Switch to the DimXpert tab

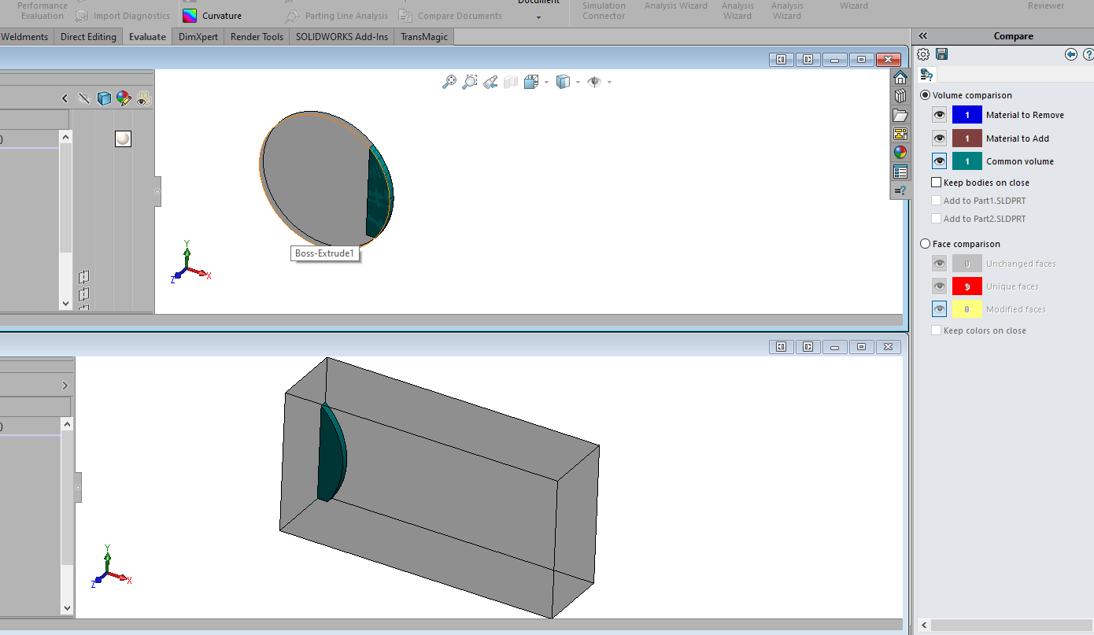coord(198,37)
